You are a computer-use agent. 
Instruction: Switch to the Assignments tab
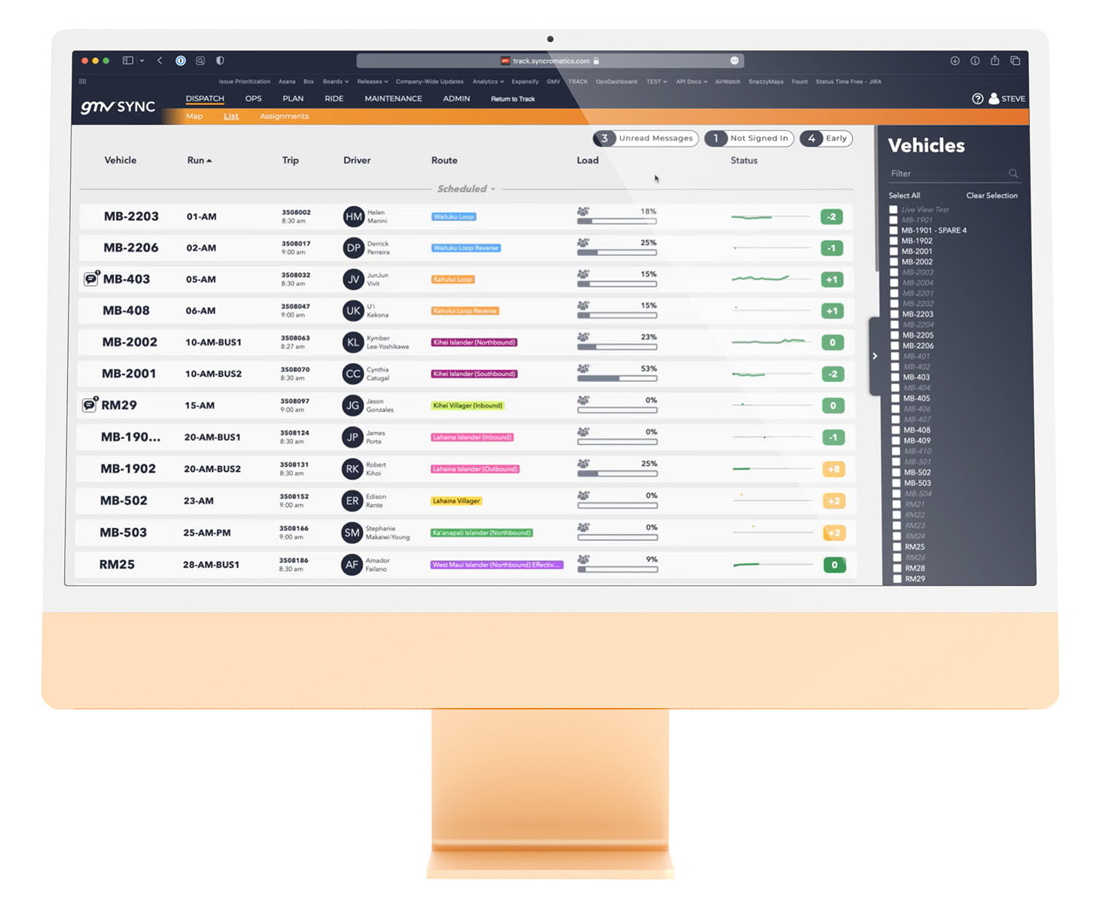284,117
